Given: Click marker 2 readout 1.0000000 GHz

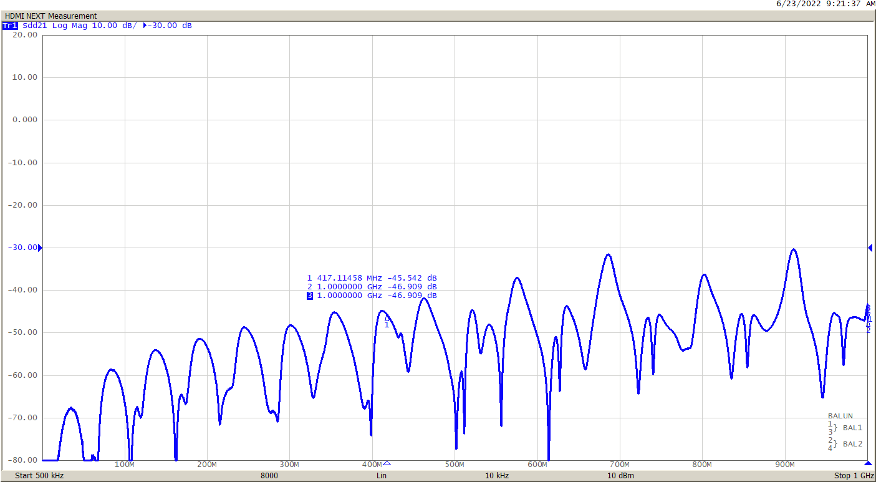Looking at the screenshot, I should click(350, 287).
